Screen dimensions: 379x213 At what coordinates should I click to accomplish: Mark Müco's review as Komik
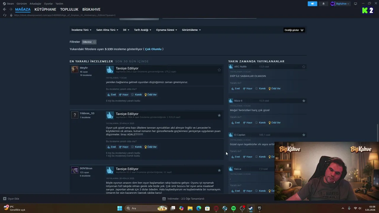click(x=261, y=123)
